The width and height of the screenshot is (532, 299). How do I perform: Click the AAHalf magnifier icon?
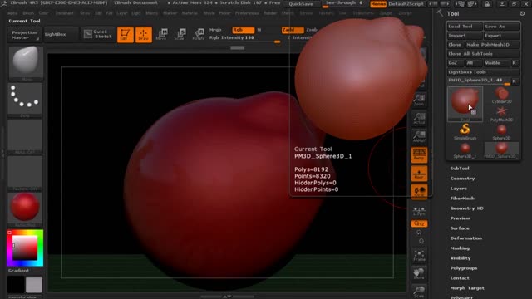tap(419, 136)
